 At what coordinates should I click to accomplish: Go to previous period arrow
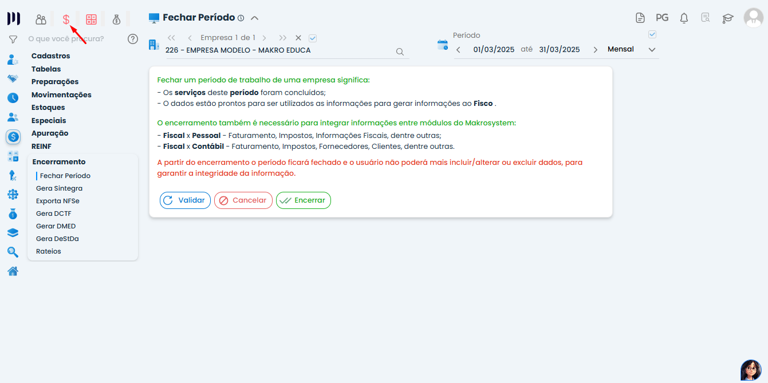tap(458, 50)
